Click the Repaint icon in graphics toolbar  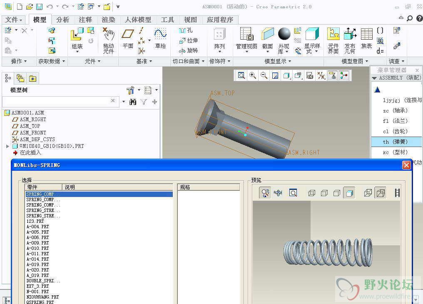click(276, 75)
